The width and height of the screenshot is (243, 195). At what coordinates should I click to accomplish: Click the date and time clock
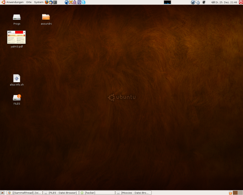tap(226, 2)
